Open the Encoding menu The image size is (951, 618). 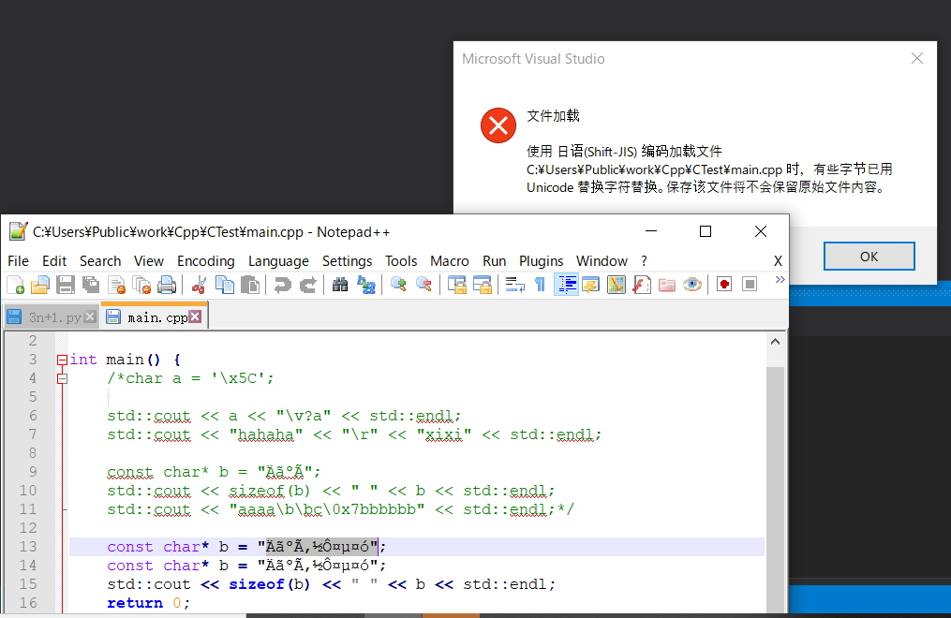click(205, 260)
